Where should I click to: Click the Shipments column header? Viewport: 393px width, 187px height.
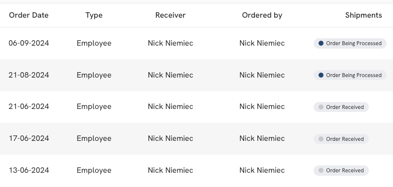tap(363, 15)
